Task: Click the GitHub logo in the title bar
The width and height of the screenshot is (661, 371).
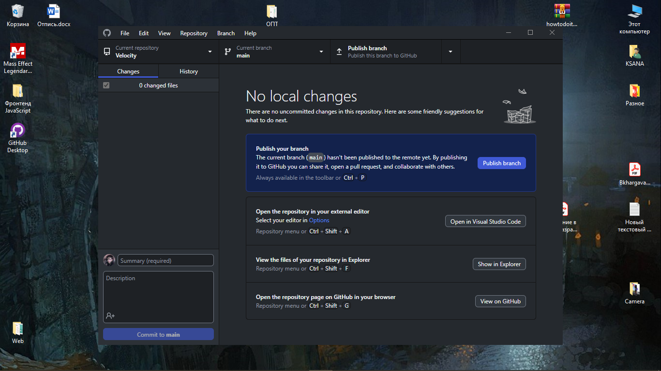Action: click(x=107, y=33)
